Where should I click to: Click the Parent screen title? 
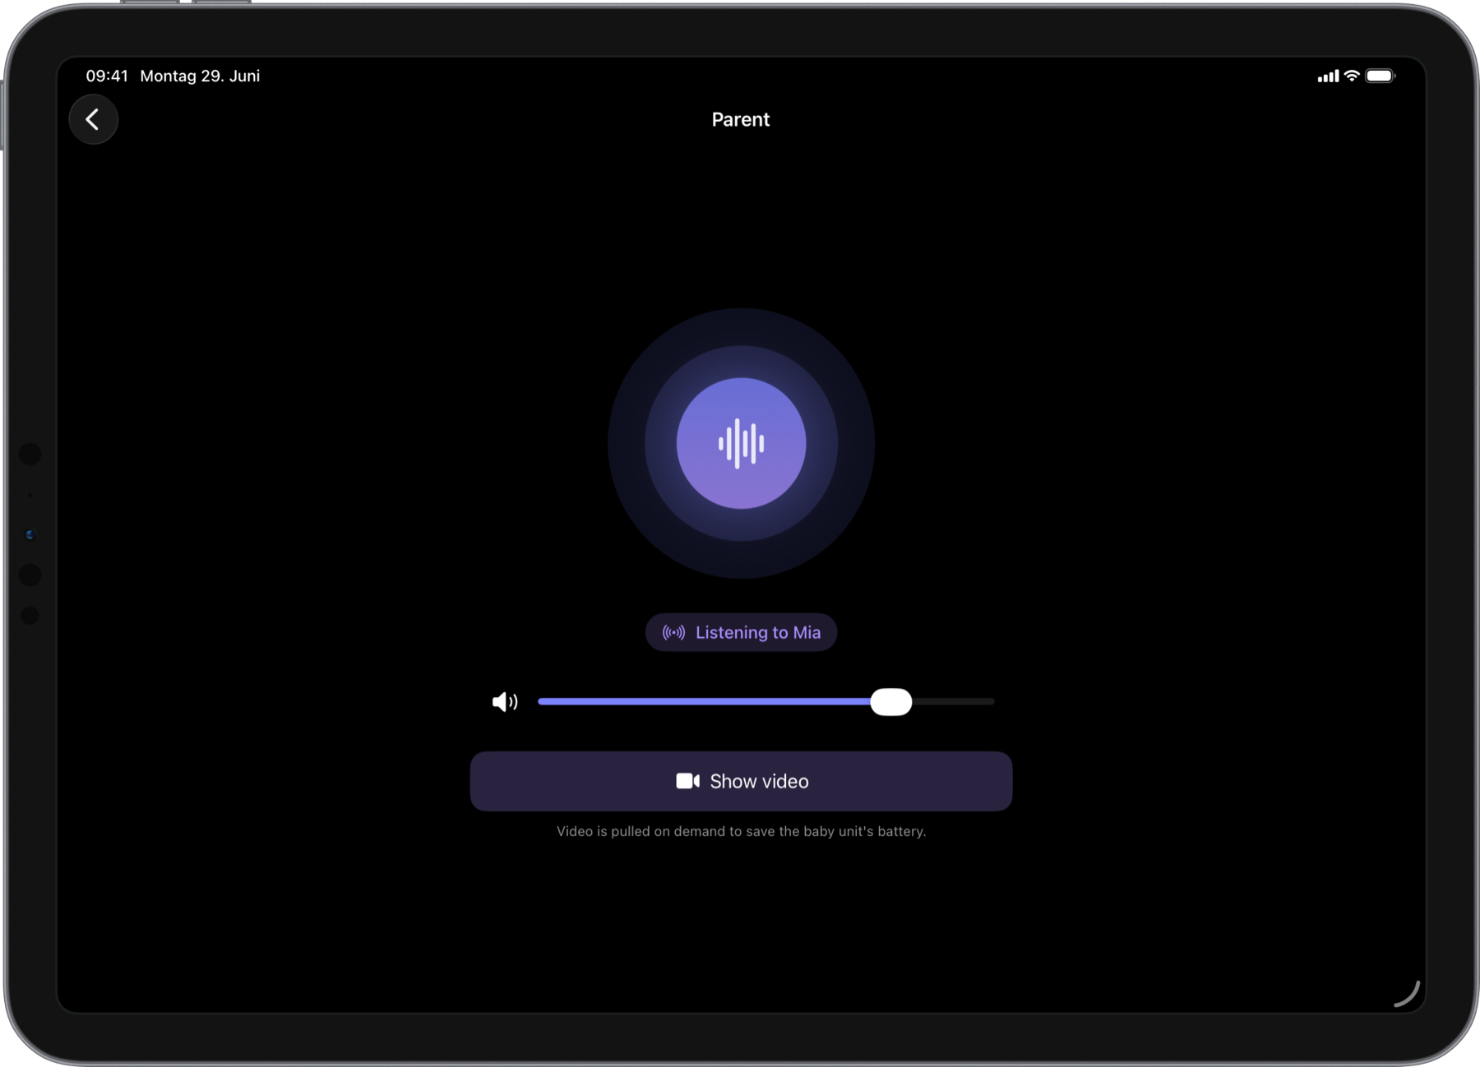(x=741, y=119)
